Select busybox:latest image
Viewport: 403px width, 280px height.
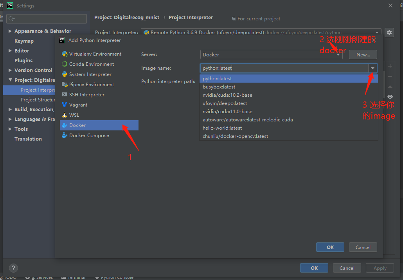[289, 87]
